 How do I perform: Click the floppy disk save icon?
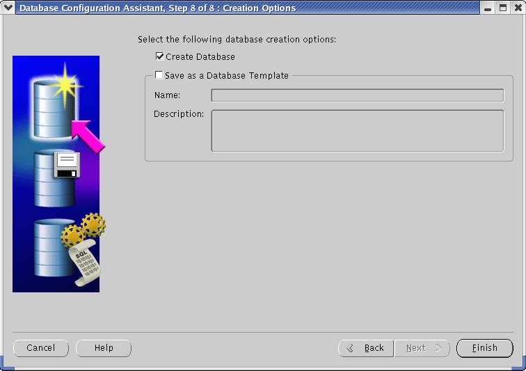coord(67,166)
